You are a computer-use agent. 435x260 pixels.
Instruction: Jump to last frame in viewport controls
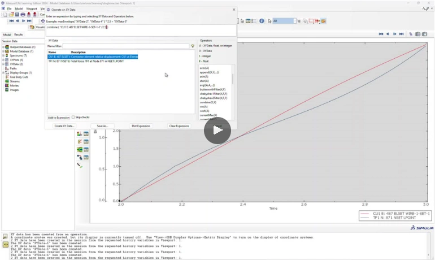point(402,34)
